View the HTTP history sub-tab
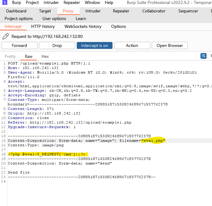The height and width of the screenshot is (206, 212). [x=43, y=26]
